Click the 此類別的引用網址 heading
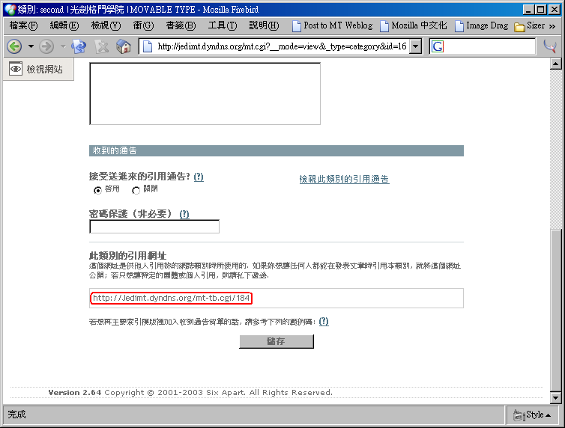565x428 pixels. (x=127, y=256)
